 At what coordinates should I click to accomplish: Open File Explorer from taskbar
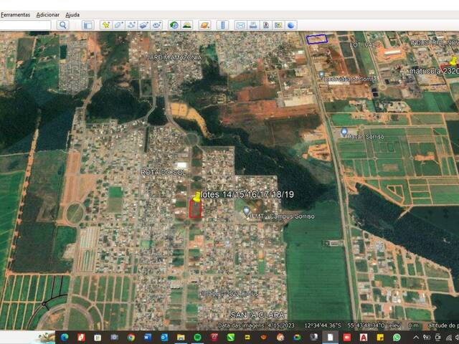[181, 338]
